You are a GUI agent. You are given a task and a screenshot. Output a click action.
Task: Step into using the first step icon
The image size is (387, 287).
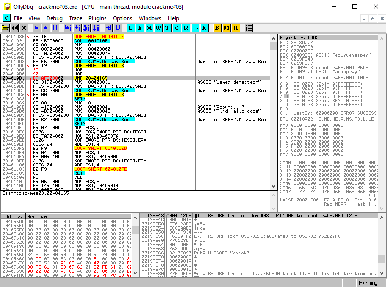tap(68, 28)
